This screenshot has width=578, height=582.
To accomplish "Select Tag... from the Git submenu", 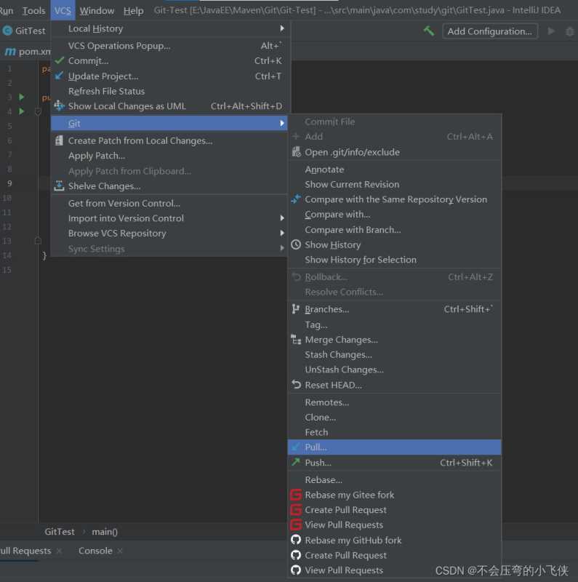I will click(394, 324).
